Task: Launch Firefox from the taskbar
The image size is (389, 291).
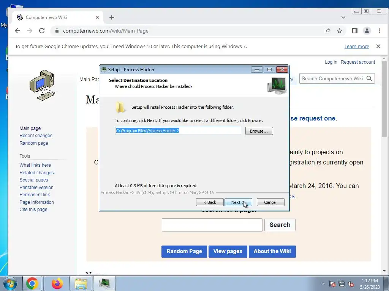Action: tap(57, 283)
